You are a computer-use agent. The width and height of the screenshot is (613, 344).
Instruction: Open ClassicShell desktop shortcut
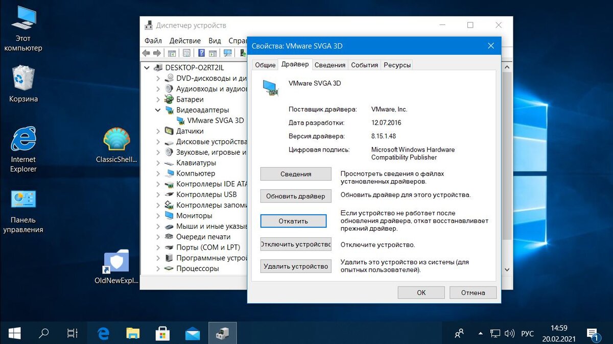point(117,145)
